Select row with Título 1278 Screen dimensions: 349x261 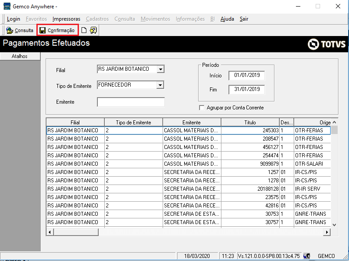tap(188, 181)
